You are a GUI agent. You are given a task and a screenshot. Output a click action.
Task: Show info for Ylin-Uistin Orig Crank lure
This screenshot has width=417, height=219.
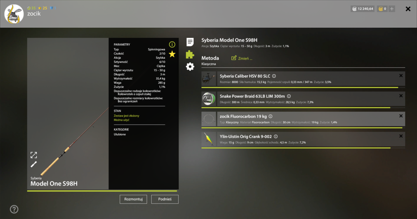coord(276,136)
